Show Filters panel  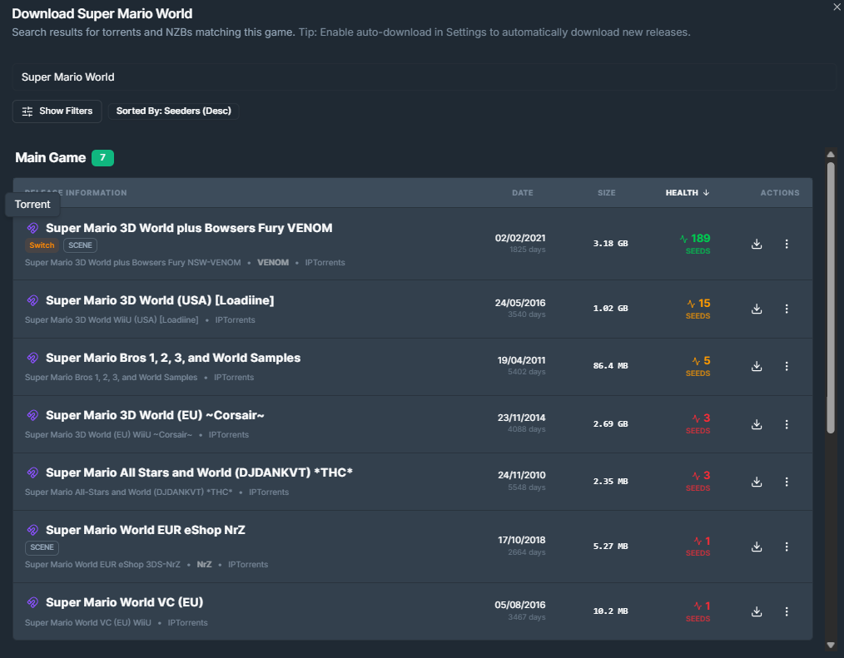[57, 111]
